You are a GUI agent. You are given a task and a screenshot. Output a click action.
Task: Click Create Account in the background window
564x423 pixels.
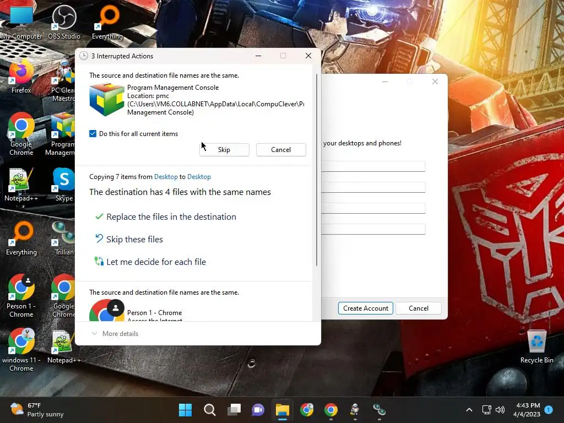tap(366, 308)
